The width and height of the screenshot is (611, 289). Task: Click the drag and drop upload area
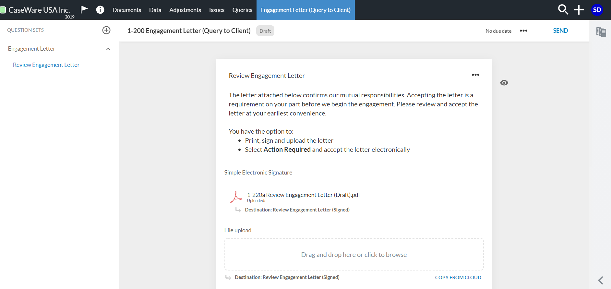[x=354, y=255]
